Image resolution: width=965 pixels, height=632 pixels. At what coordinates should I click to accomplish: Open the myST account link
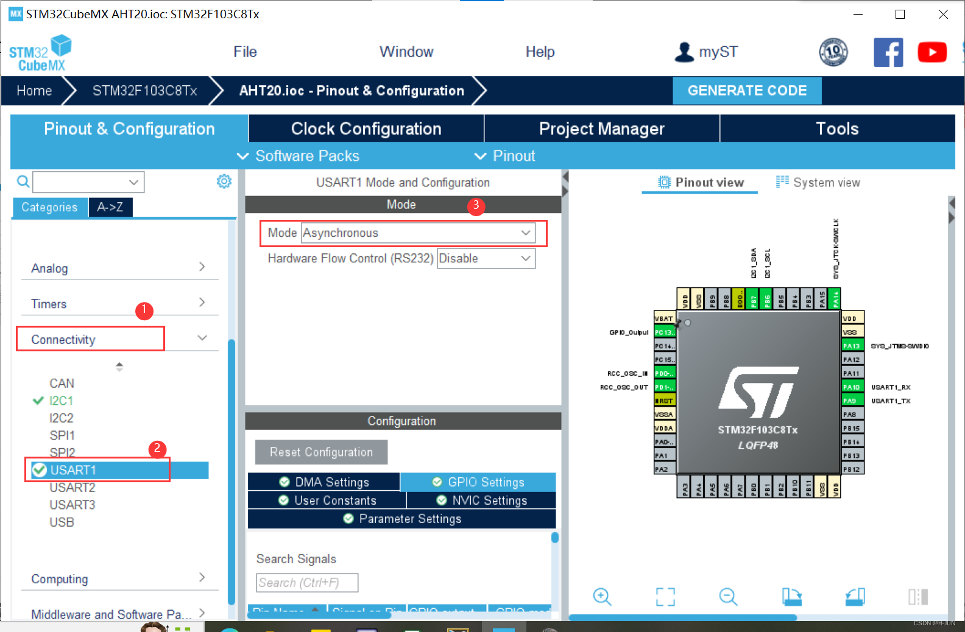pyautogui.click(x=706, y=52)
